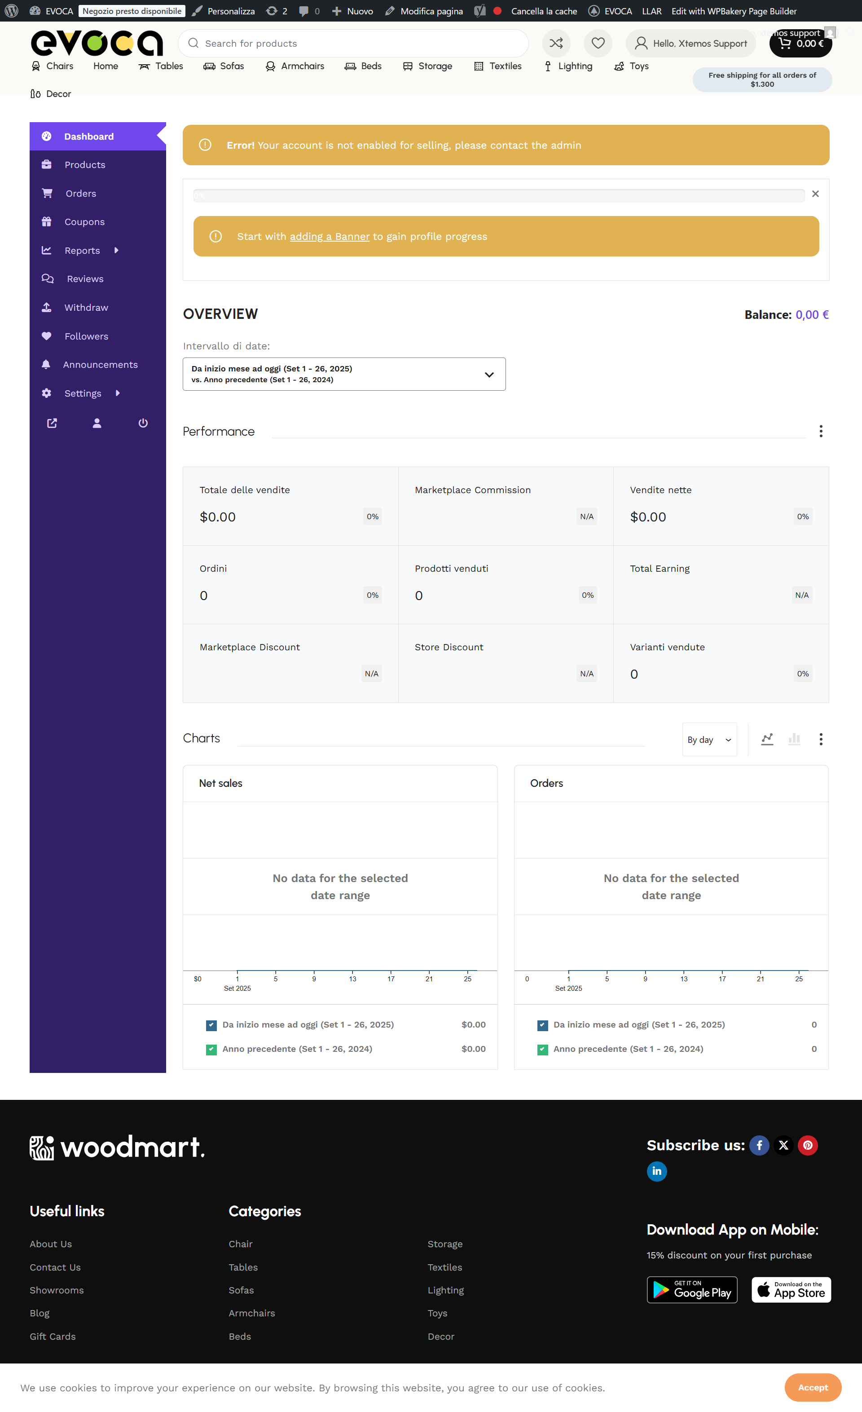Open the By day interval dropdown
The width and height of the screenshot is (862, 1412).
click(709, 739)
